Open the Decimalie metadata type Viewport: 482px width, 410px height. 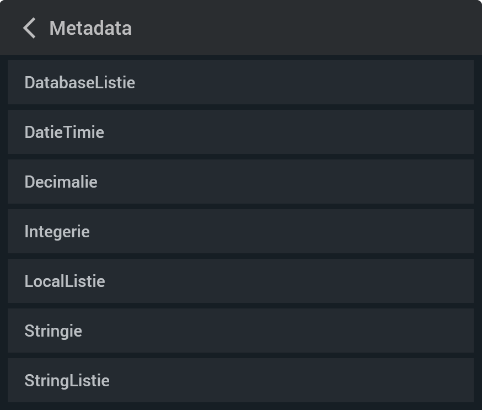(x=240, y=182)
